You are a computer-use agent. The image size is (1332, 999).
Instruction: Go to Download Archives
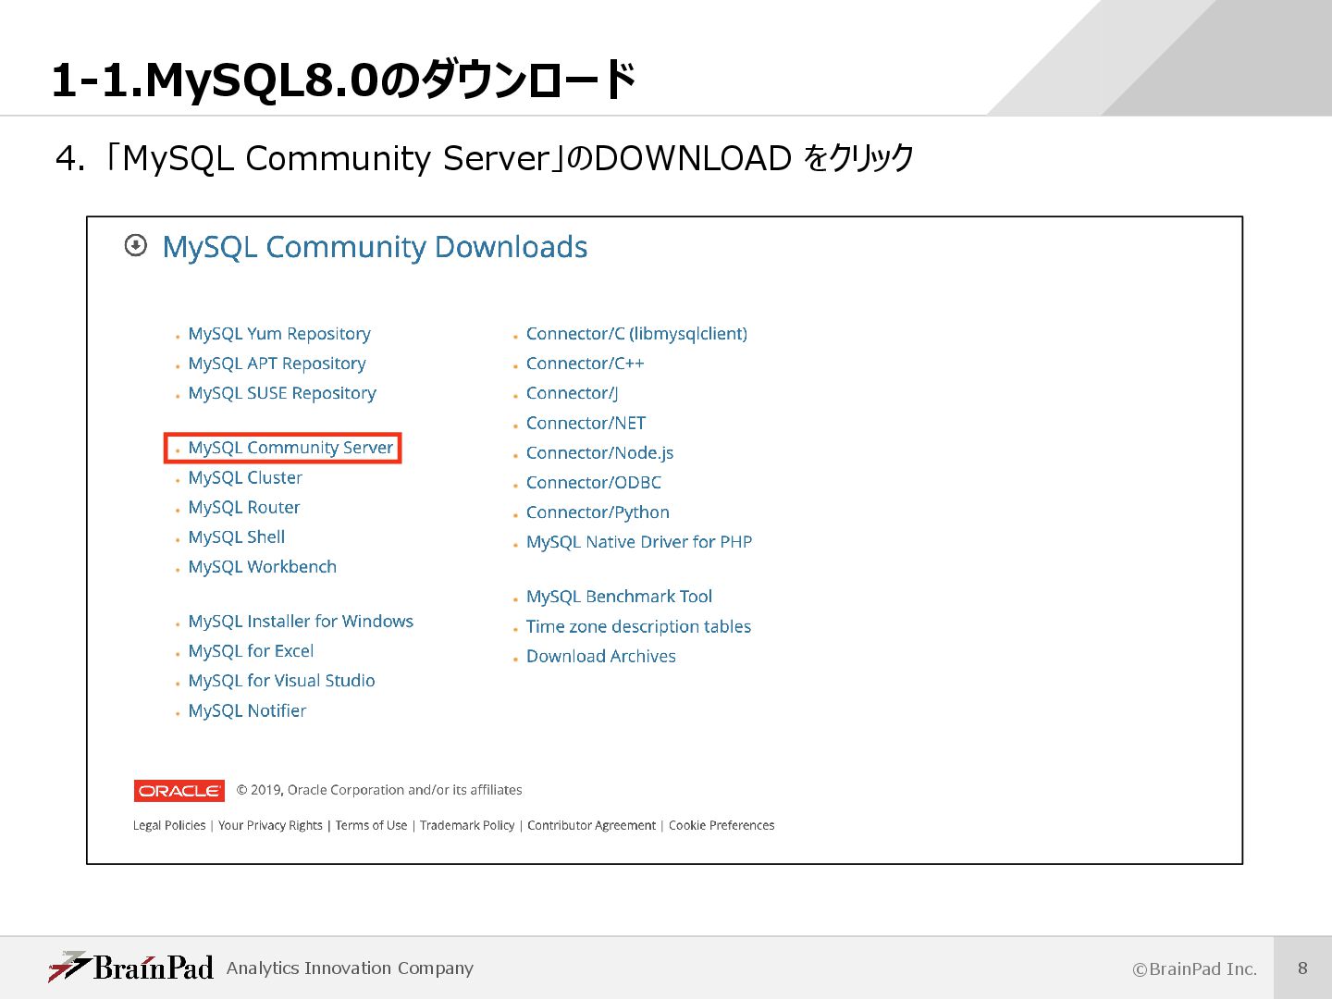point(601,657)
